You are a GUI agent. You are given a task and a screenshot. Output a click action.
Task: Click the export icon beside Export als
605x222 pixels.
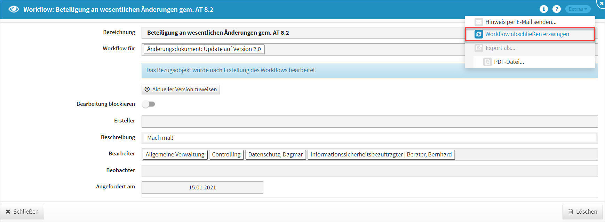479,48
